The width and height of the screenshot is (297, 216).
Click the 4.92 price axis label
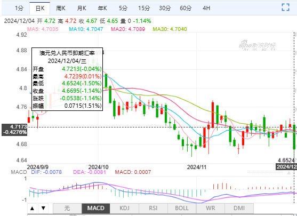pyautogui.click(x=21, y=35)
